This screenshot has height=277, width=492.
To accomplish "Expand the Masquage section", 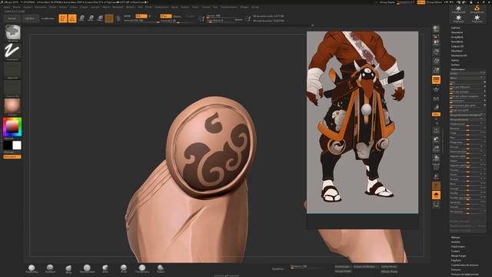I will pyautogui.click(x=456, y=238).
